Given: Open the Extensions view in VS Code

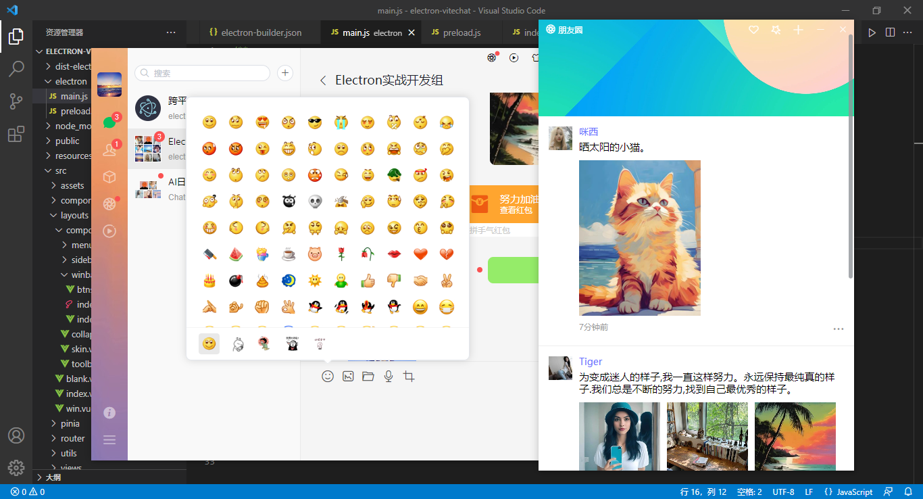Looking at the screenshot, I should pos(16,134).
